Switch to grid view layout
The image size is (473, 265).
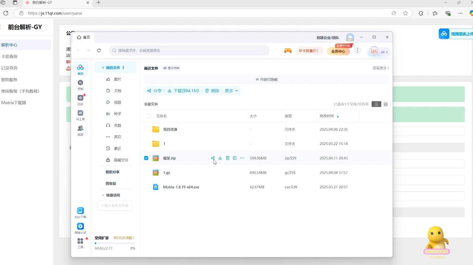click(x=386, y=104)
